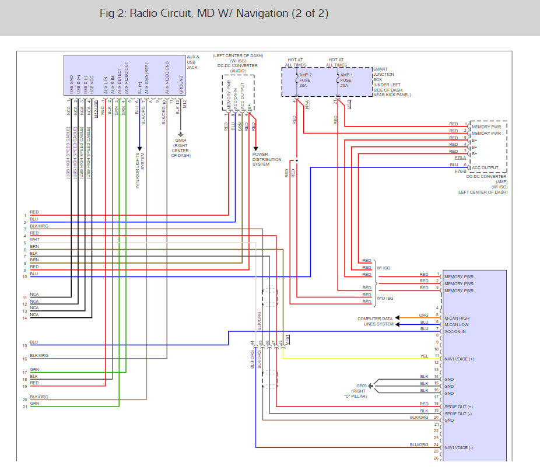540x473 pixels.
Task: Click the "AUX VIDEO OUT" pin label
Action: (x=127, y=78)
